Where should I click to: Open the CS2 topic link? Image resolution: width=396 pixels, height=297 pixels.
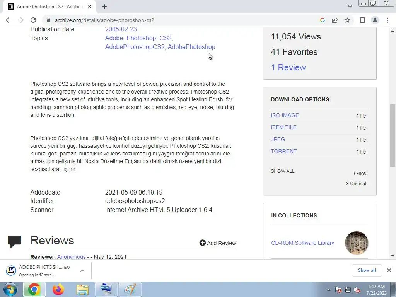[x=166, y=38]
